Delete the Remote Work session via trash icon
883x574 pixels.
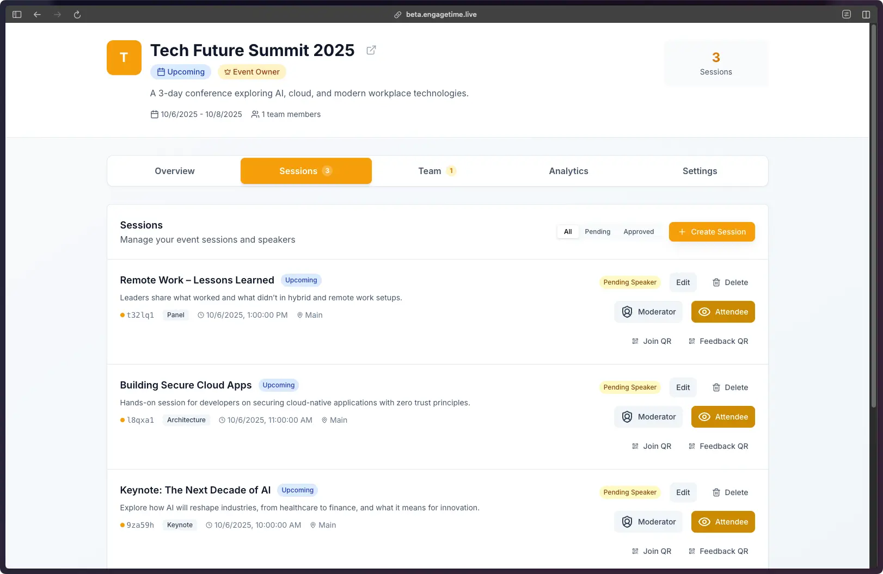tap(716, 282)
